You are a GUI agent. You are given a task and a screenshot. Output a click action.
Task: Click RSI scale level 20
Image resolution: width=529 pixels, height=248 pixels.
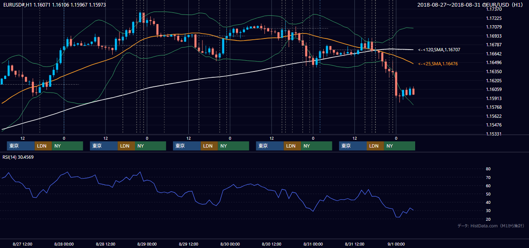(x=488, y=219)
